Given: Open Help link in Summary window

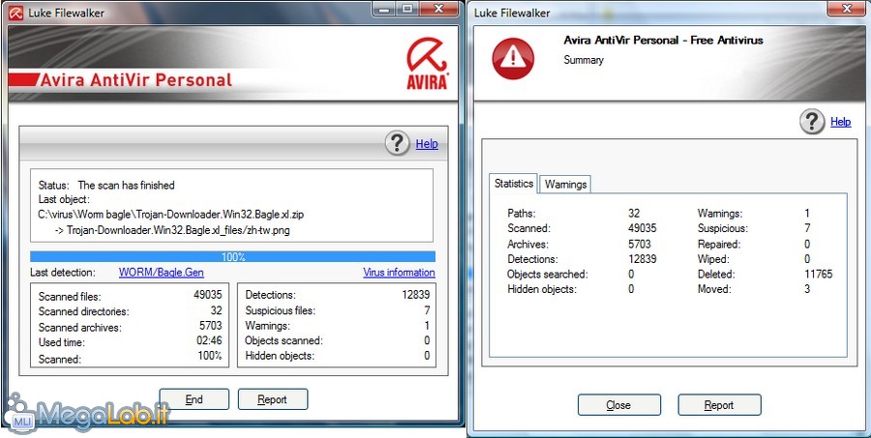Looking at the screenshot, I should point(840,122).
